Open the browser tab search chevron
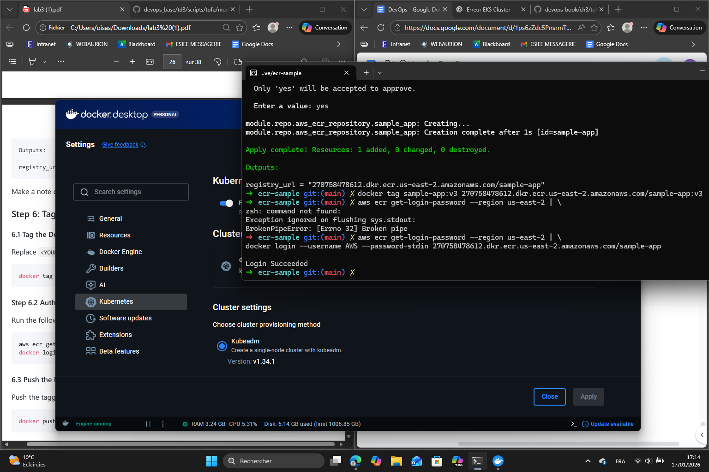This screenshot has height=472, width=709. tap(9, 9)
